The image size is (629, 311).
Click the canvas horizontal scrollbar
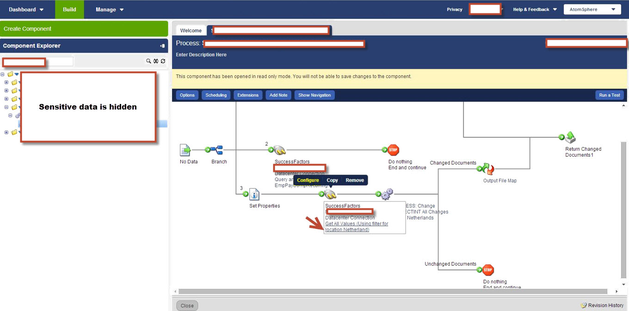(393, 292)
